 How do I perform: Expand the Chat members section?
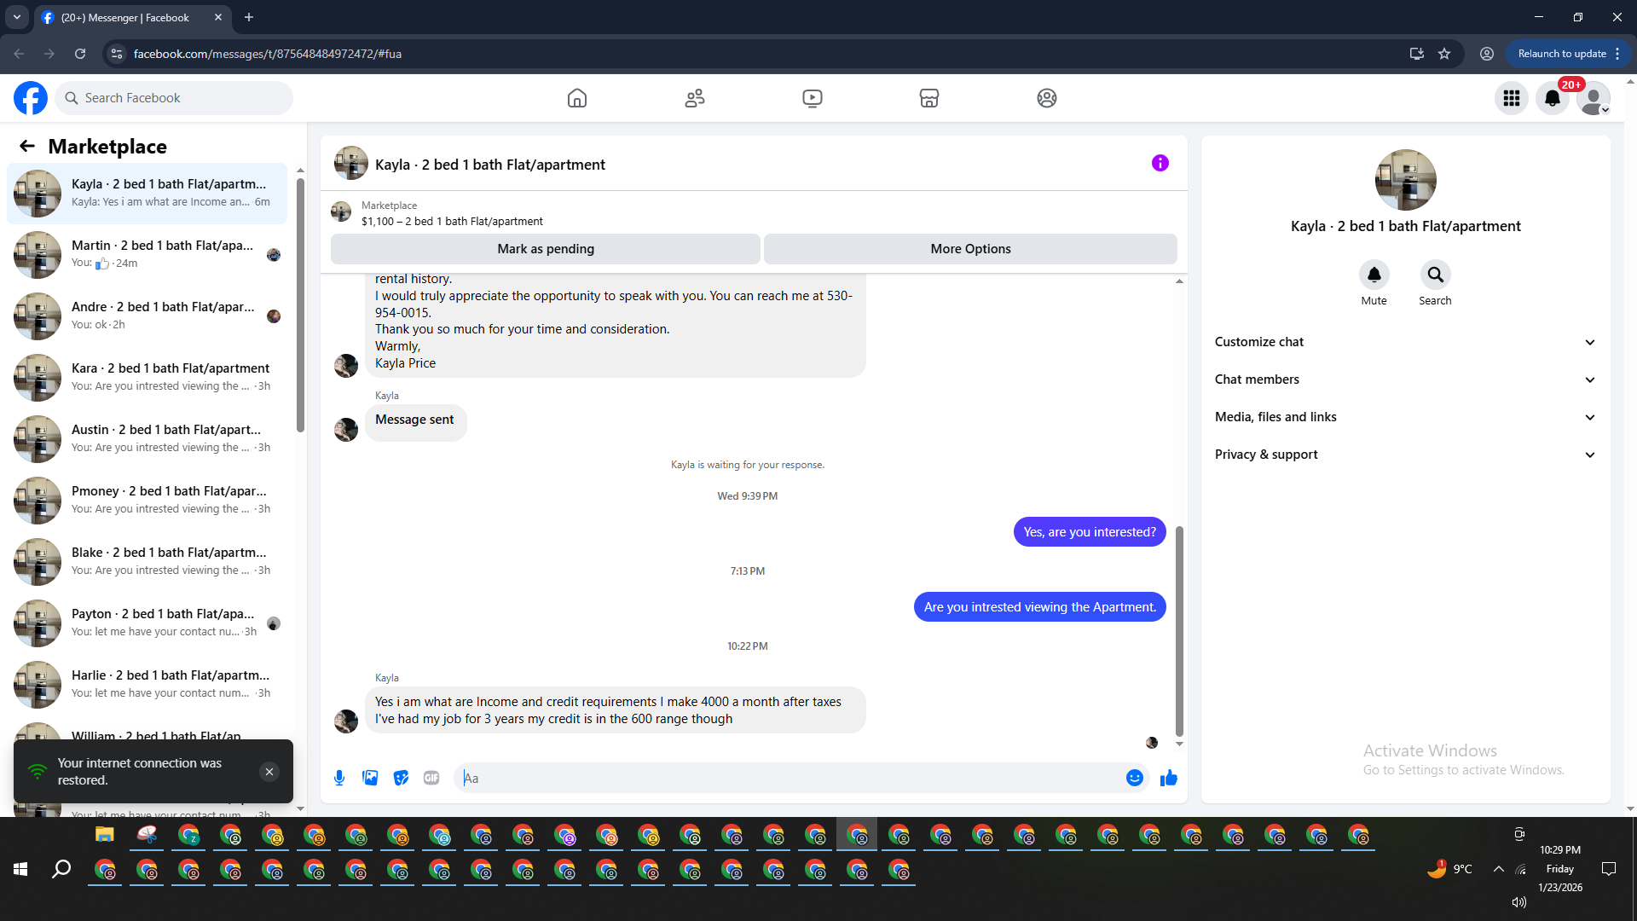click(1405, 379)
